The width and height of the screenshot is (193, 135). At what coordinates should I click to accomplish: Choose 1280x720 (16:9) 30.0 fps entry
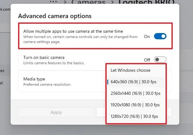pos(134,116)
